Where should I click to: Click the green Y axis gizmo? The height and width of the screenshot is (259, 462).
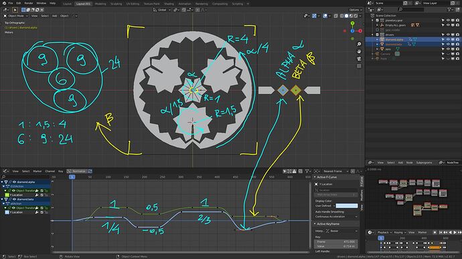352,23
